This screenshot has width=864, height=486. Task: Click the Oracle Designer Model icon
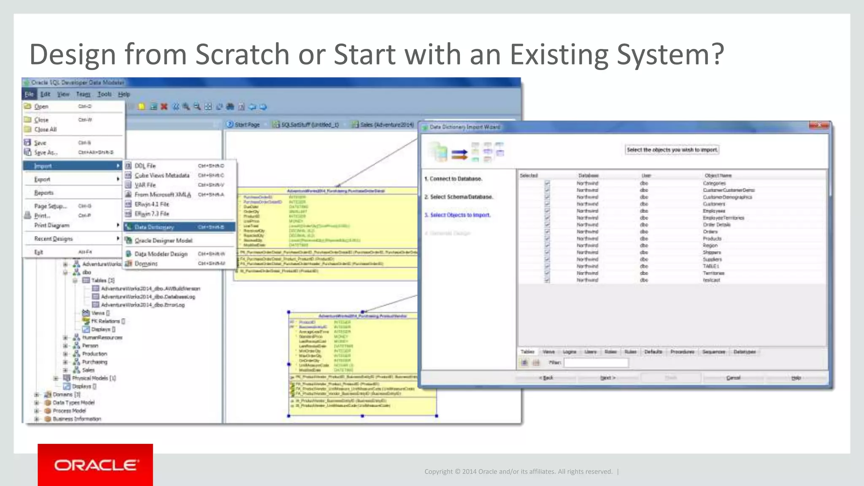[128, 240]
